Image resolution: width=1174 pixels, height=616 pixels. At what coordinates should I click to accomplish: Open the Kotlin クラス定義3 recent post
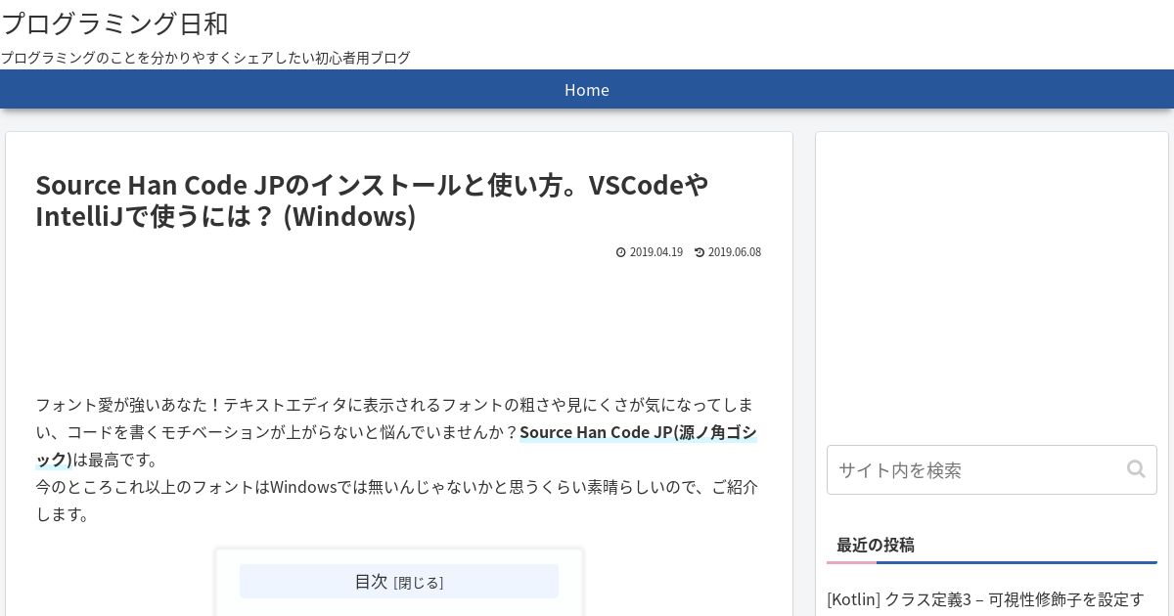(x=985, y=598)
